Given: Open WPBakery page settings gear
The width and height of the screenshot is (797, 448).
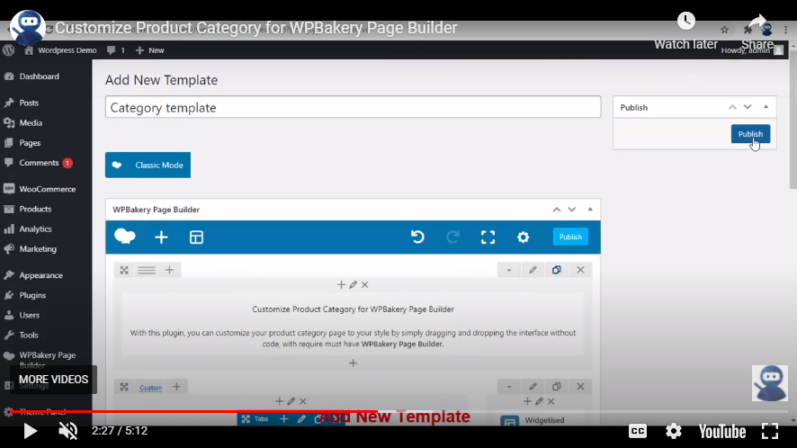Looking at the screenshot, I should [523, 237].
